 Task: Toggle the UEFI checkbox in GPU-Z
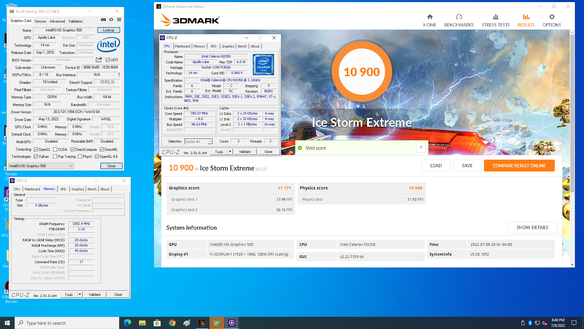click(x=108, y=60)
